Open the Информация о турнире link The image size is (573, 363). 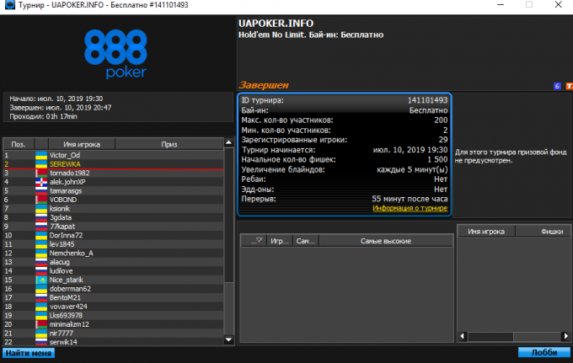click(410, 208)
